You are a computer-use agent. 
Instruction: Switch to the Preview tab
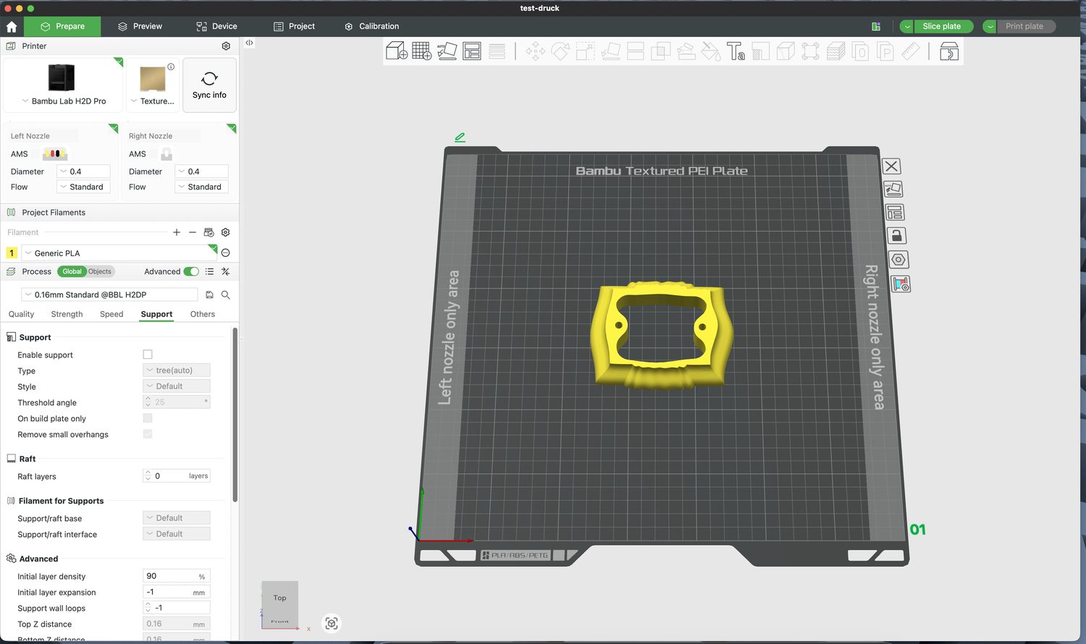click(x=140, y=27)
